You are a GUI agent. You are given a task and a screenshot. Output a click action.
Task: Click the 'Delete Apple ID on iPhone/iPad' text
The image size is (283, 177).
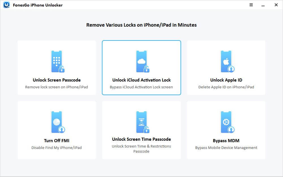point(226,87)
